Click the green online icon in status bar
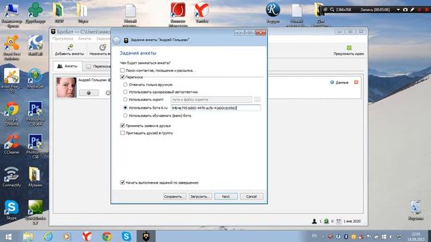This screenshot has width=431, height=242. (x=326, y=221)
